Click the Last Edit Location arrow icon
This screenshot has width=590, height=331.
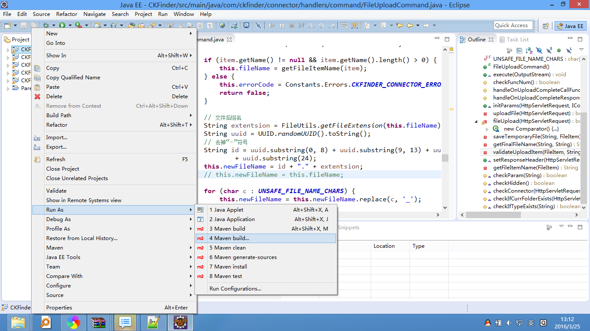(399, 25)
